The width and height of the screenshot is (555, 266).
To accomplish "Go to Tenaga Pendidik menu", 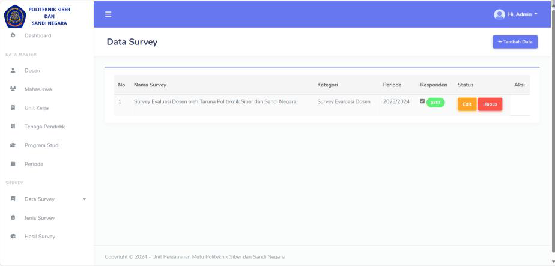I will pyautogui.click(x=45, y=127).
